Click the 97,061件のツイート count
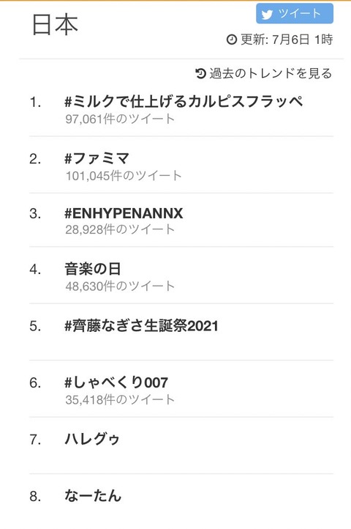Screen dimensions: 351x529 coord(120,119)
